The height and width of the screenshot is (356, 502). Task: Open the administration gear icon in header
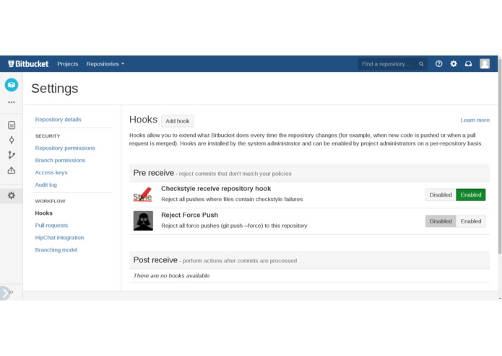[454, 64]
